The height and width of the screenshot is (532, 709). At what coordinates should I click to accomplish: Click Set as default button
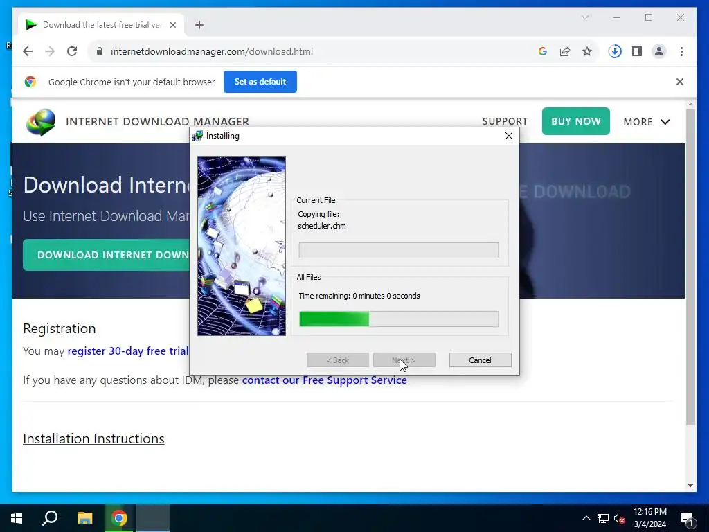click(260, 82)
